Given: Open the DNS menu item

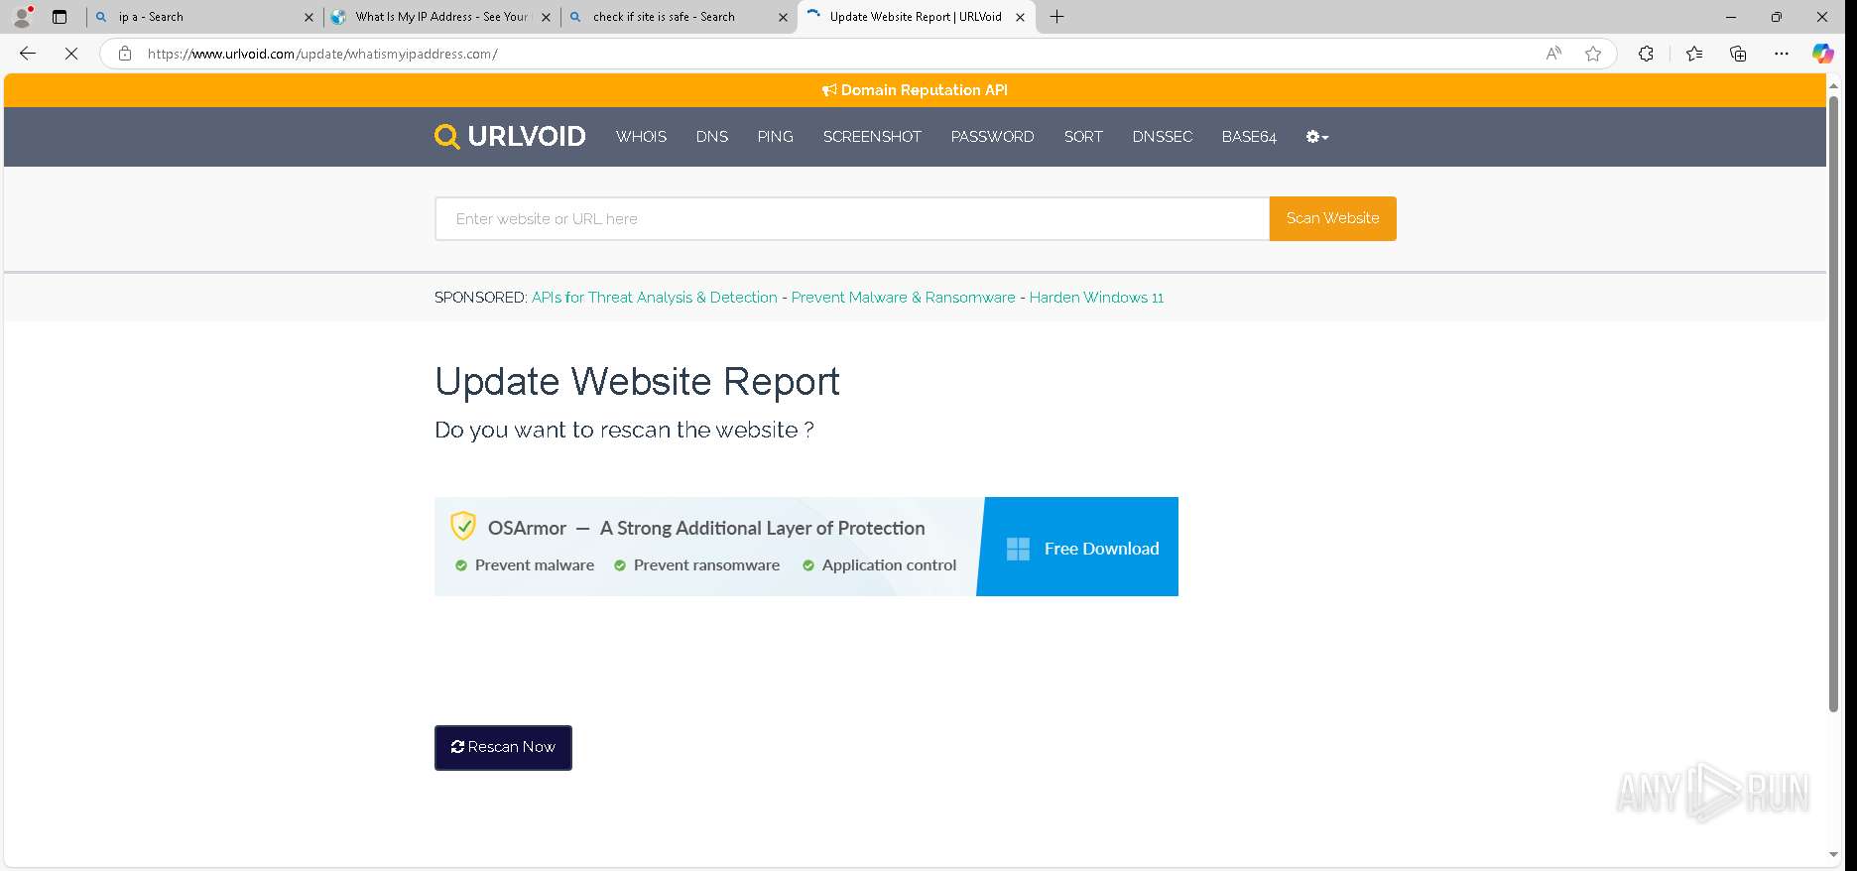Looking at the screenshot, I should click(711, 137).
